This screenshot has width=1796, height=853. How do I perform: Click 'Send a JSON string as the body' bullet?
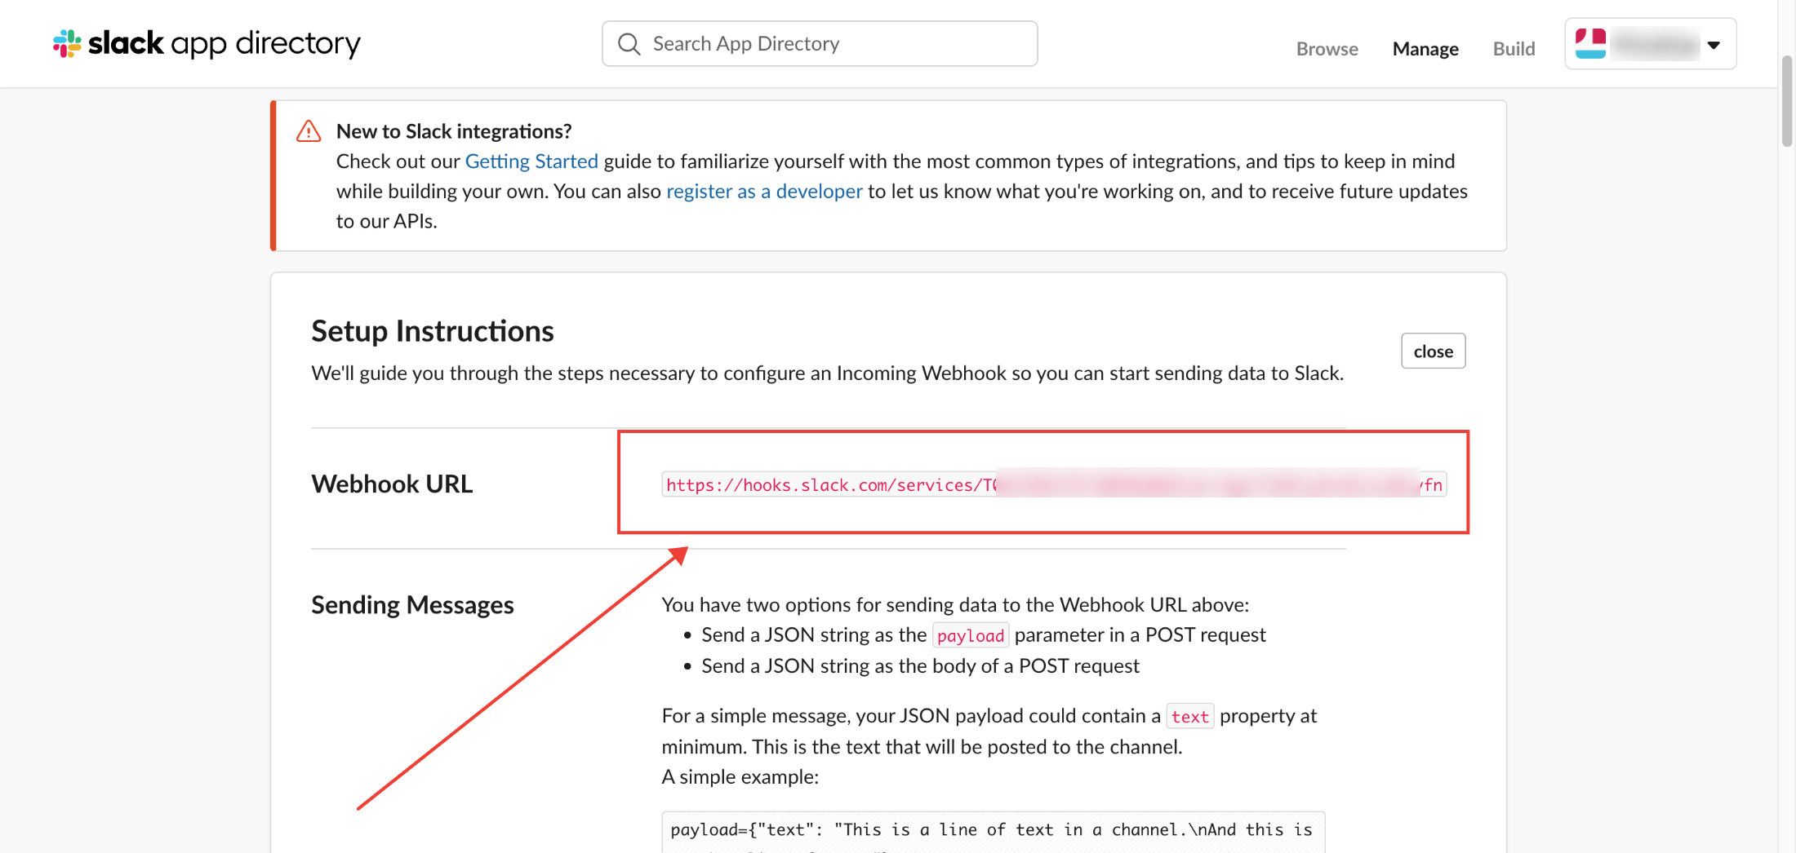click(x=920, y=666)
